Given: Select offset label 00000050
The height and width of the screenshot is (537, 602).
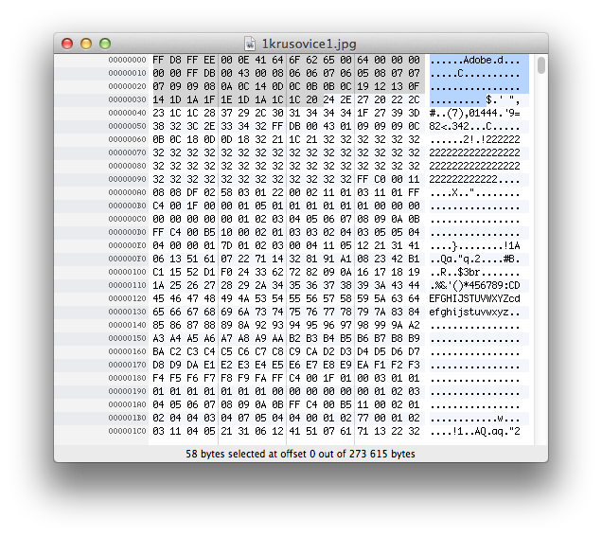Looking at the screenshot, I should point(127,126).
